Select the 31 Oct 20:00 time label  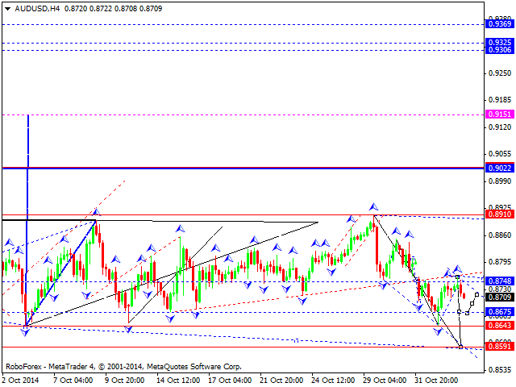(436, 379)
